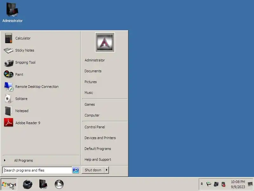The image size is (254, 191).
Task: Click the Paint label
Action: click(19, 74)
